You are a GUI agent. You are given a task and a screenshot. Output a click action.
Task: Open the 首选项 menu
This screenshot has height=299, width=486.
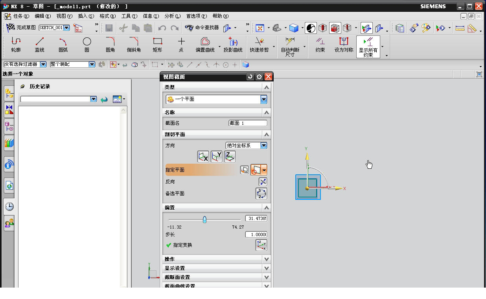(196, 16)
